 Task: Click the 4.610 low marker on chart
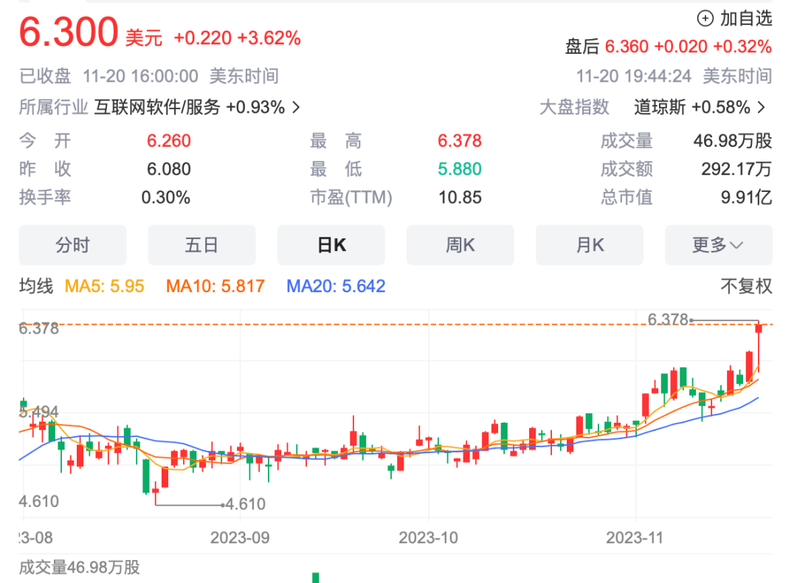click(246, 504)
